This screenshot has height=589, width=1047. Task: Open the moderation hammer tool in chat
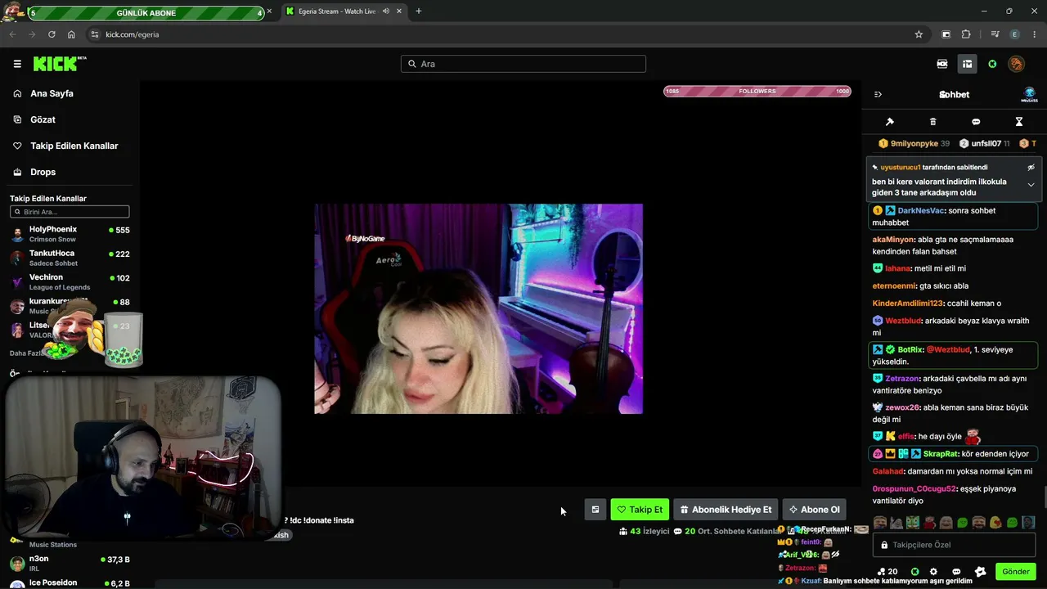pyautogui.click(x=890, y=122)
